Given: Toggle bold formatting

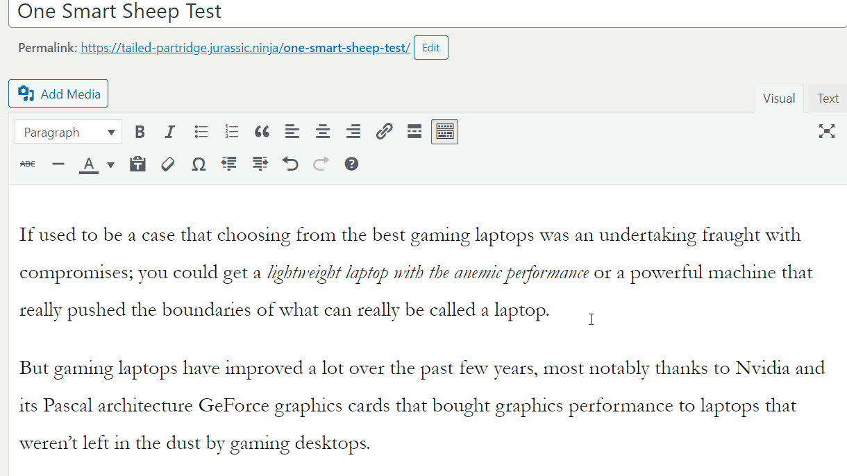Looking at the screenshot, I should tap(140, 132).
